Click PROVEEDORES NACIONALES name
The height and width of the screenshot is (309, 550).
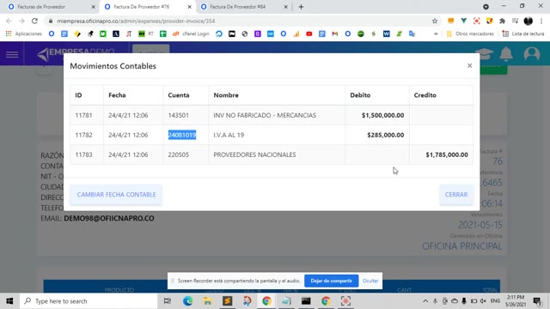pos(254,154)
